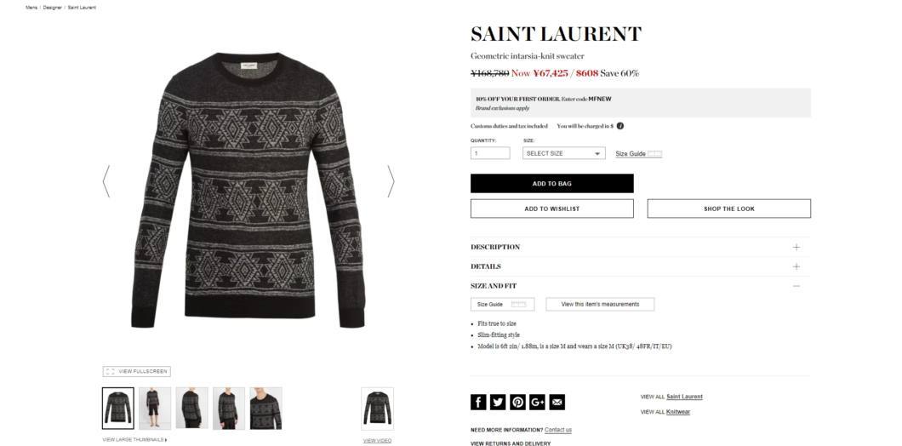Click Shop the Look button
The image size is (902, 446).
pyautogui.click(x=729, y=209)
